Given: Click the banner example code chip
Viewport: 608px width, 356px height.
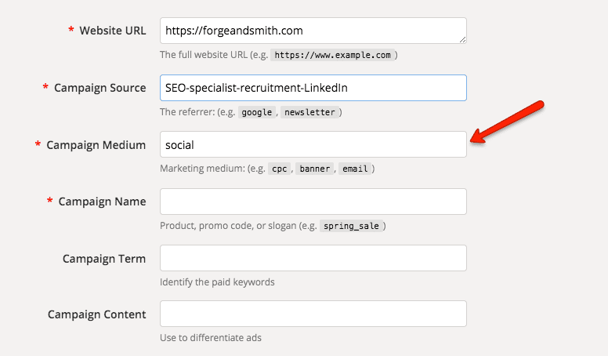Looking at the screenshot, I should click(x=314, y=169).
